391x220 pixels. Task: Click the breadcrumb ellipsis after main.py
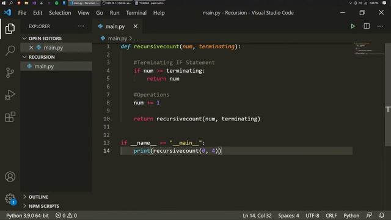136,38
